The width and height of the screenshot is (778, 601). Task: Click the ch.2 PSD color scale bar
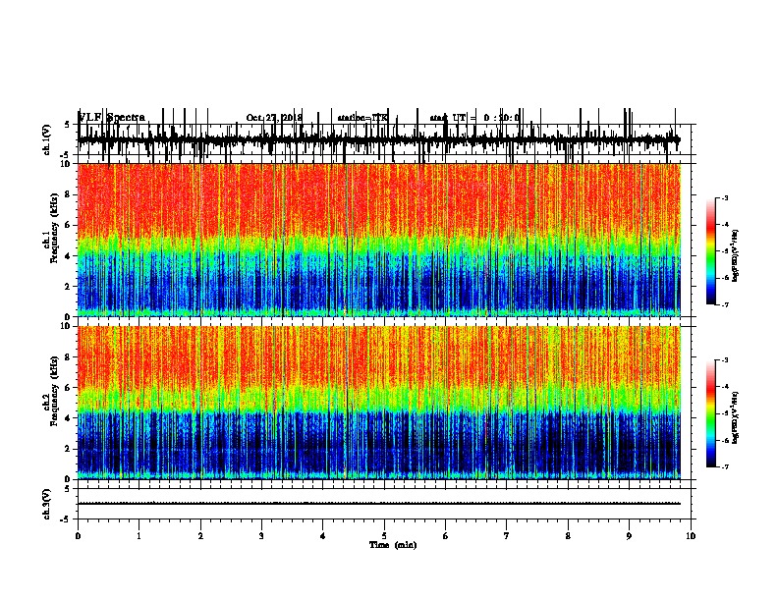710,413
